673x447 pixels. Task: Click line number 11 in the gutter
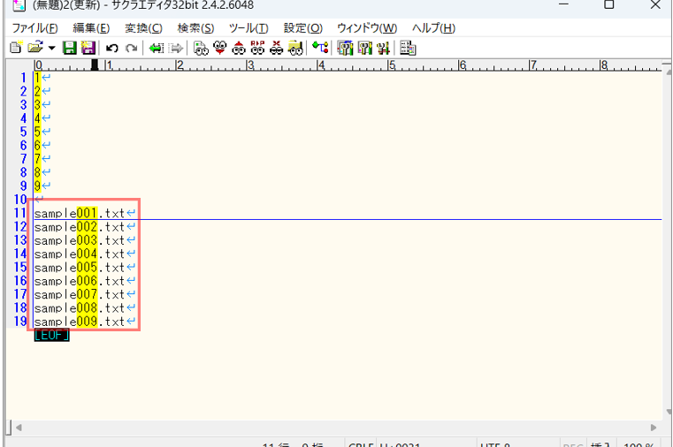click(20, 213)
